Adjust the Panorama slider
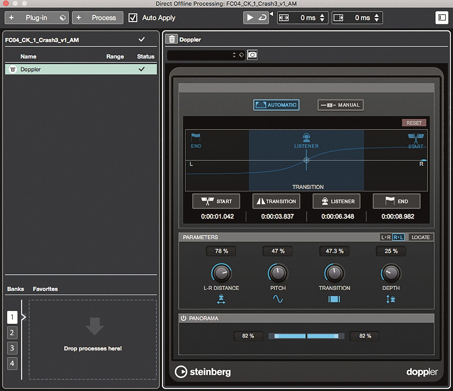The image size is (453, 391). 306,336
